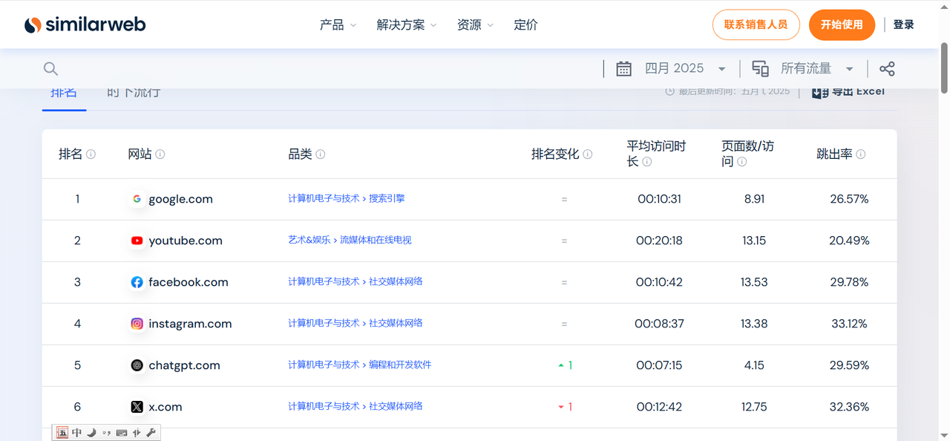
Task: Click the 26.57% bounce rate cell
Action: 849,199
